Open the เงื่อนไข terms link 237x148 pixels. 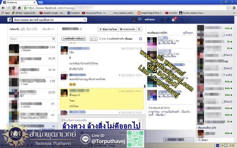click(185, 112)
